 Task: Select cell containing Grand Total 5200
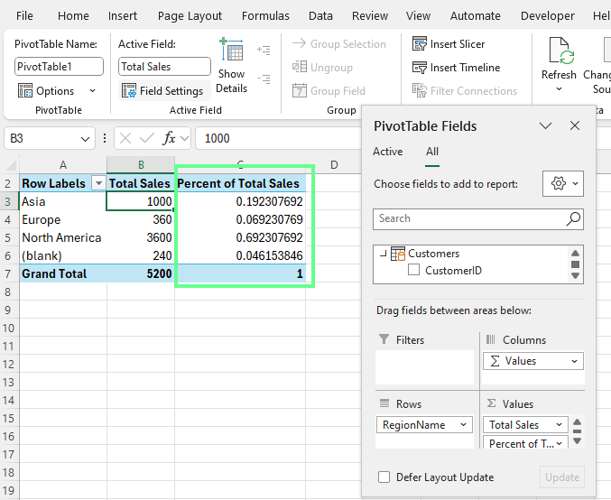(x=141, y=273)
